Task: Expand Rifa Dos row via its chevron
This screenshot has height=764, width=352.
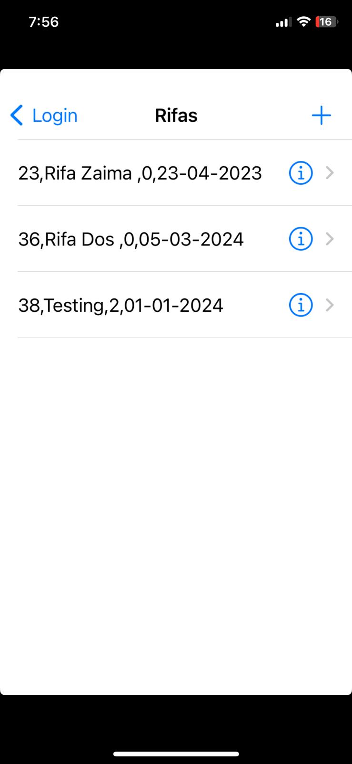Action: [330, 239]
